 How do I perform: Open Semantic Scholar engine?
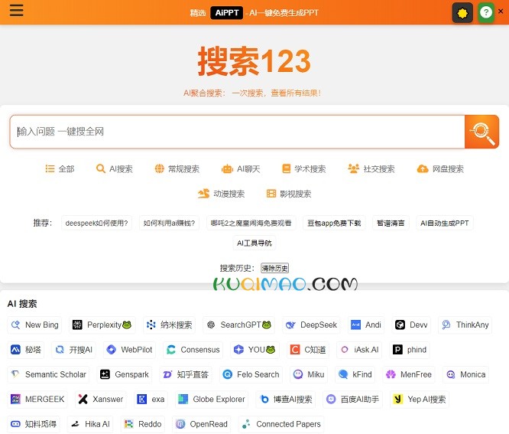tap(48, 374)
